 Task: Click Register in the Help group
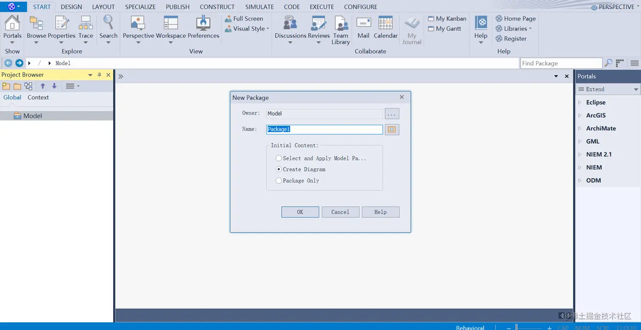511,39
